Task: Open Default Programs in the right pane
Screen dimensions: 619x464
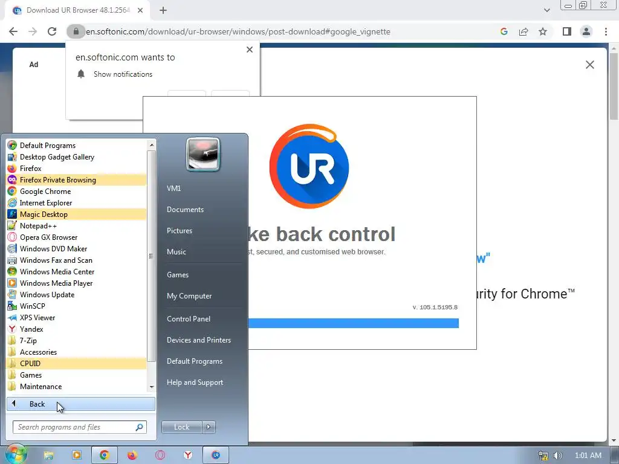Action: point(194,361)
